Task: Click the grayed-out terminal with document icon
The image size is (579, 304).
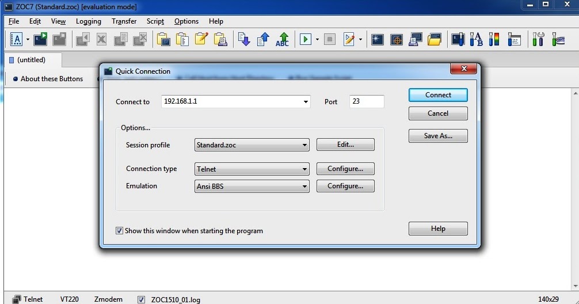Action: [121, 39]
